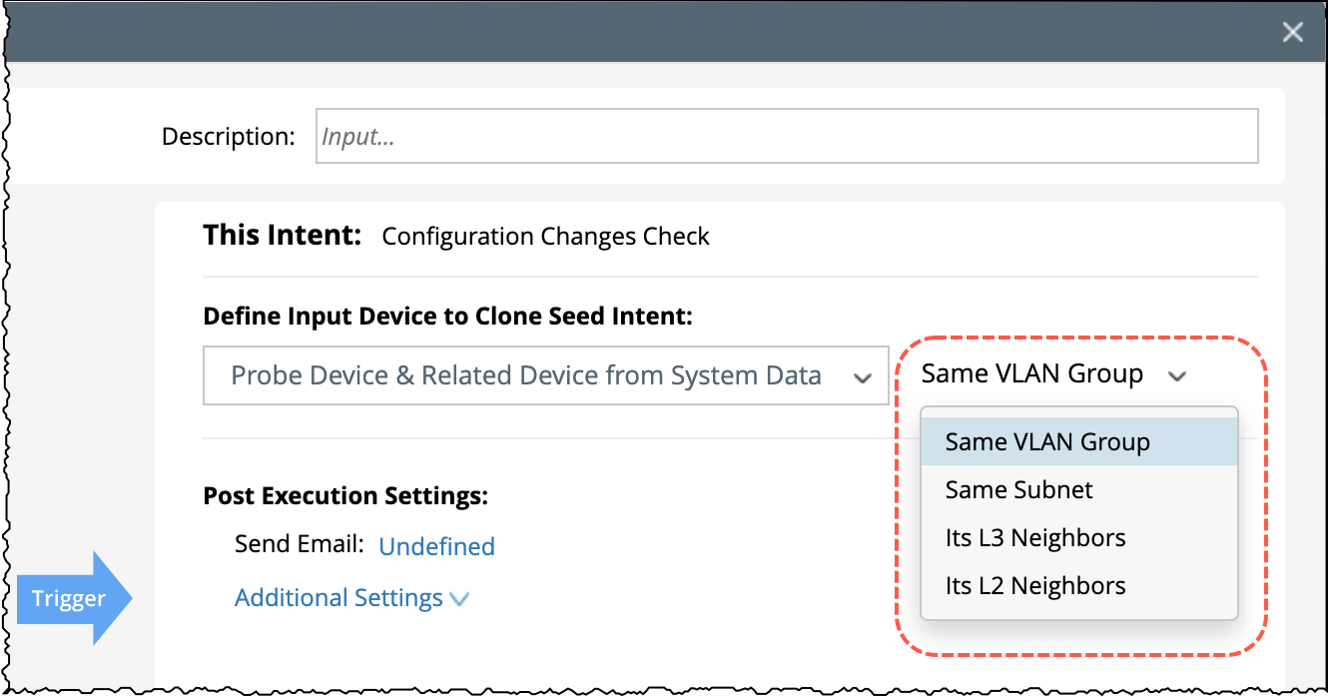The image size is (1328, 697).
Task: Choose Same Subnet from the list
Action: (1018, 489)
